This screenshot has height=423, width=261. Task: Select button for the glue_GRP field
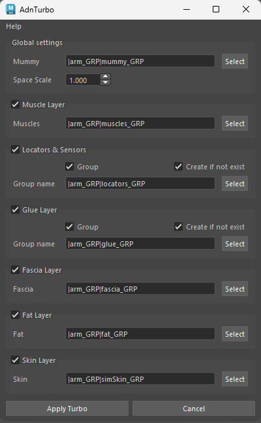point(235,244)
